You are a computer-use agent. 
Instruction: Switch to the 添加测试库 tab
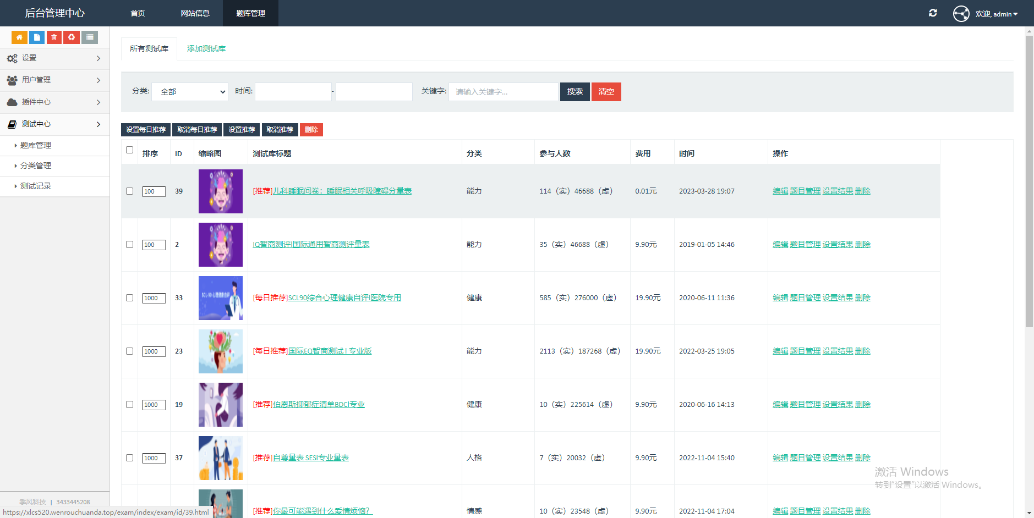coord(206,48)
